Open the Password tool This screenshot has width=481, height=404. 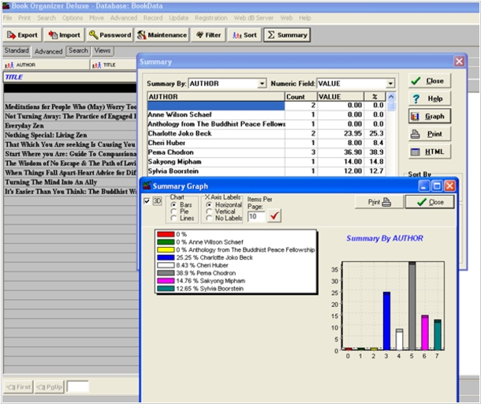[110, 35]
